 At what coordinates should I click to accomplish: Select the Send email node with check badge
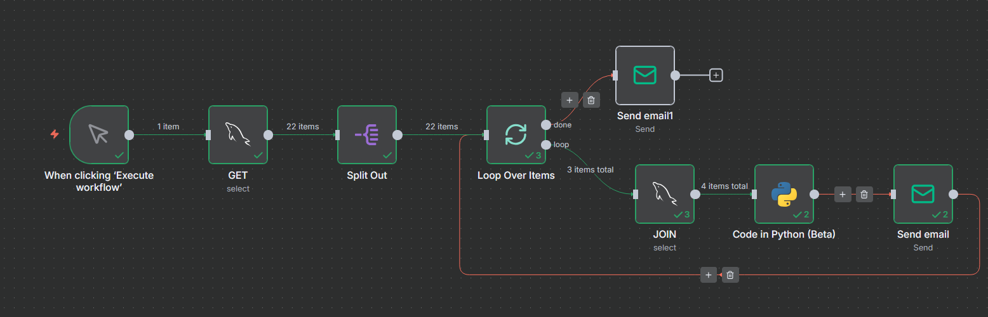tap(923, 194)
